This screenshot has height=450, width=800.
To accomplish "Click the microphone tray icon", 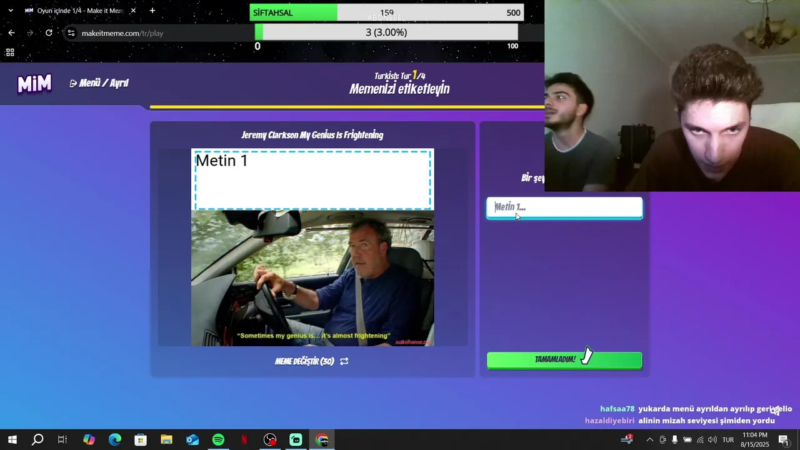I will click(675, 440).
